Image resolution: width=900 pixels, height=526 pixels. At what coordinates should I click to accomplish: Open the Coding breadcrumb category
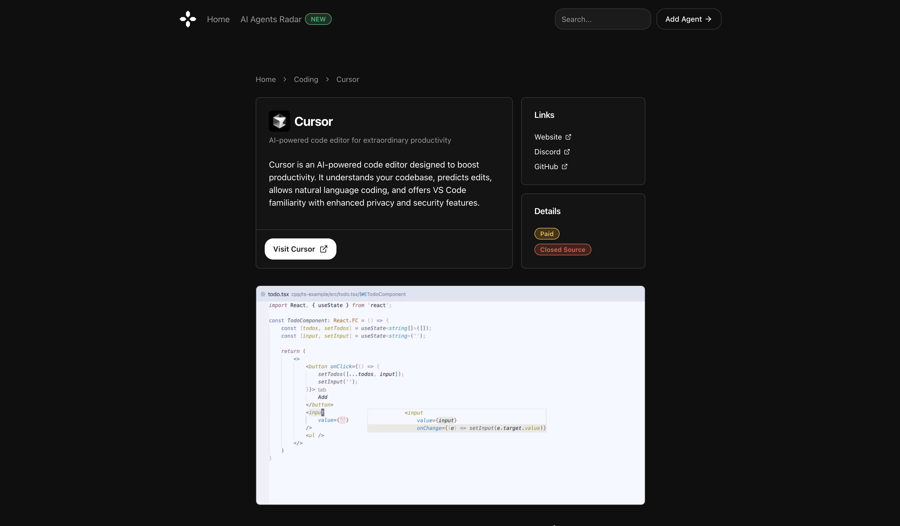coord(306,79)
